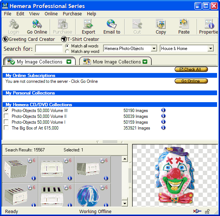
Task: Click the padlock icon in status bar
Action: click(x=207, y=211)
